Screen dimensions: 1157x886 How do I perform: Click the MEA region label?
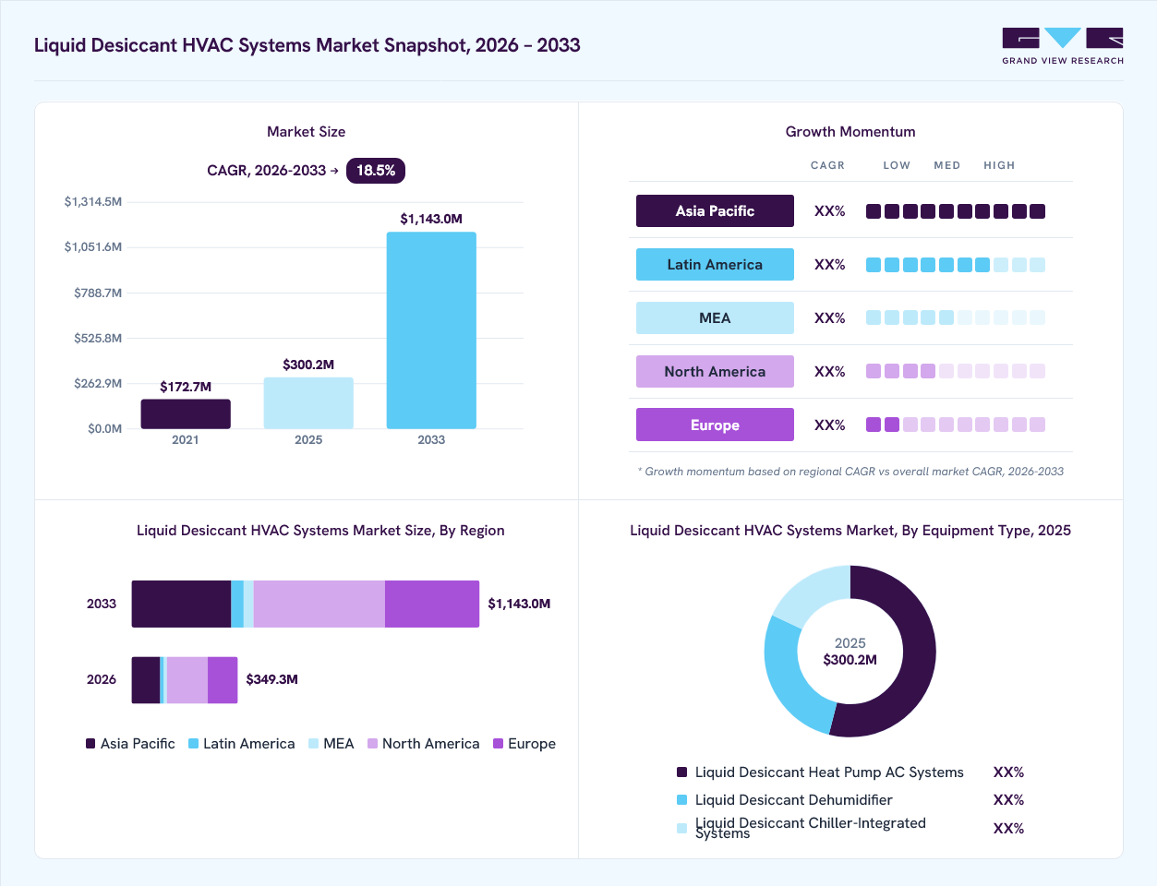(715, 318)
